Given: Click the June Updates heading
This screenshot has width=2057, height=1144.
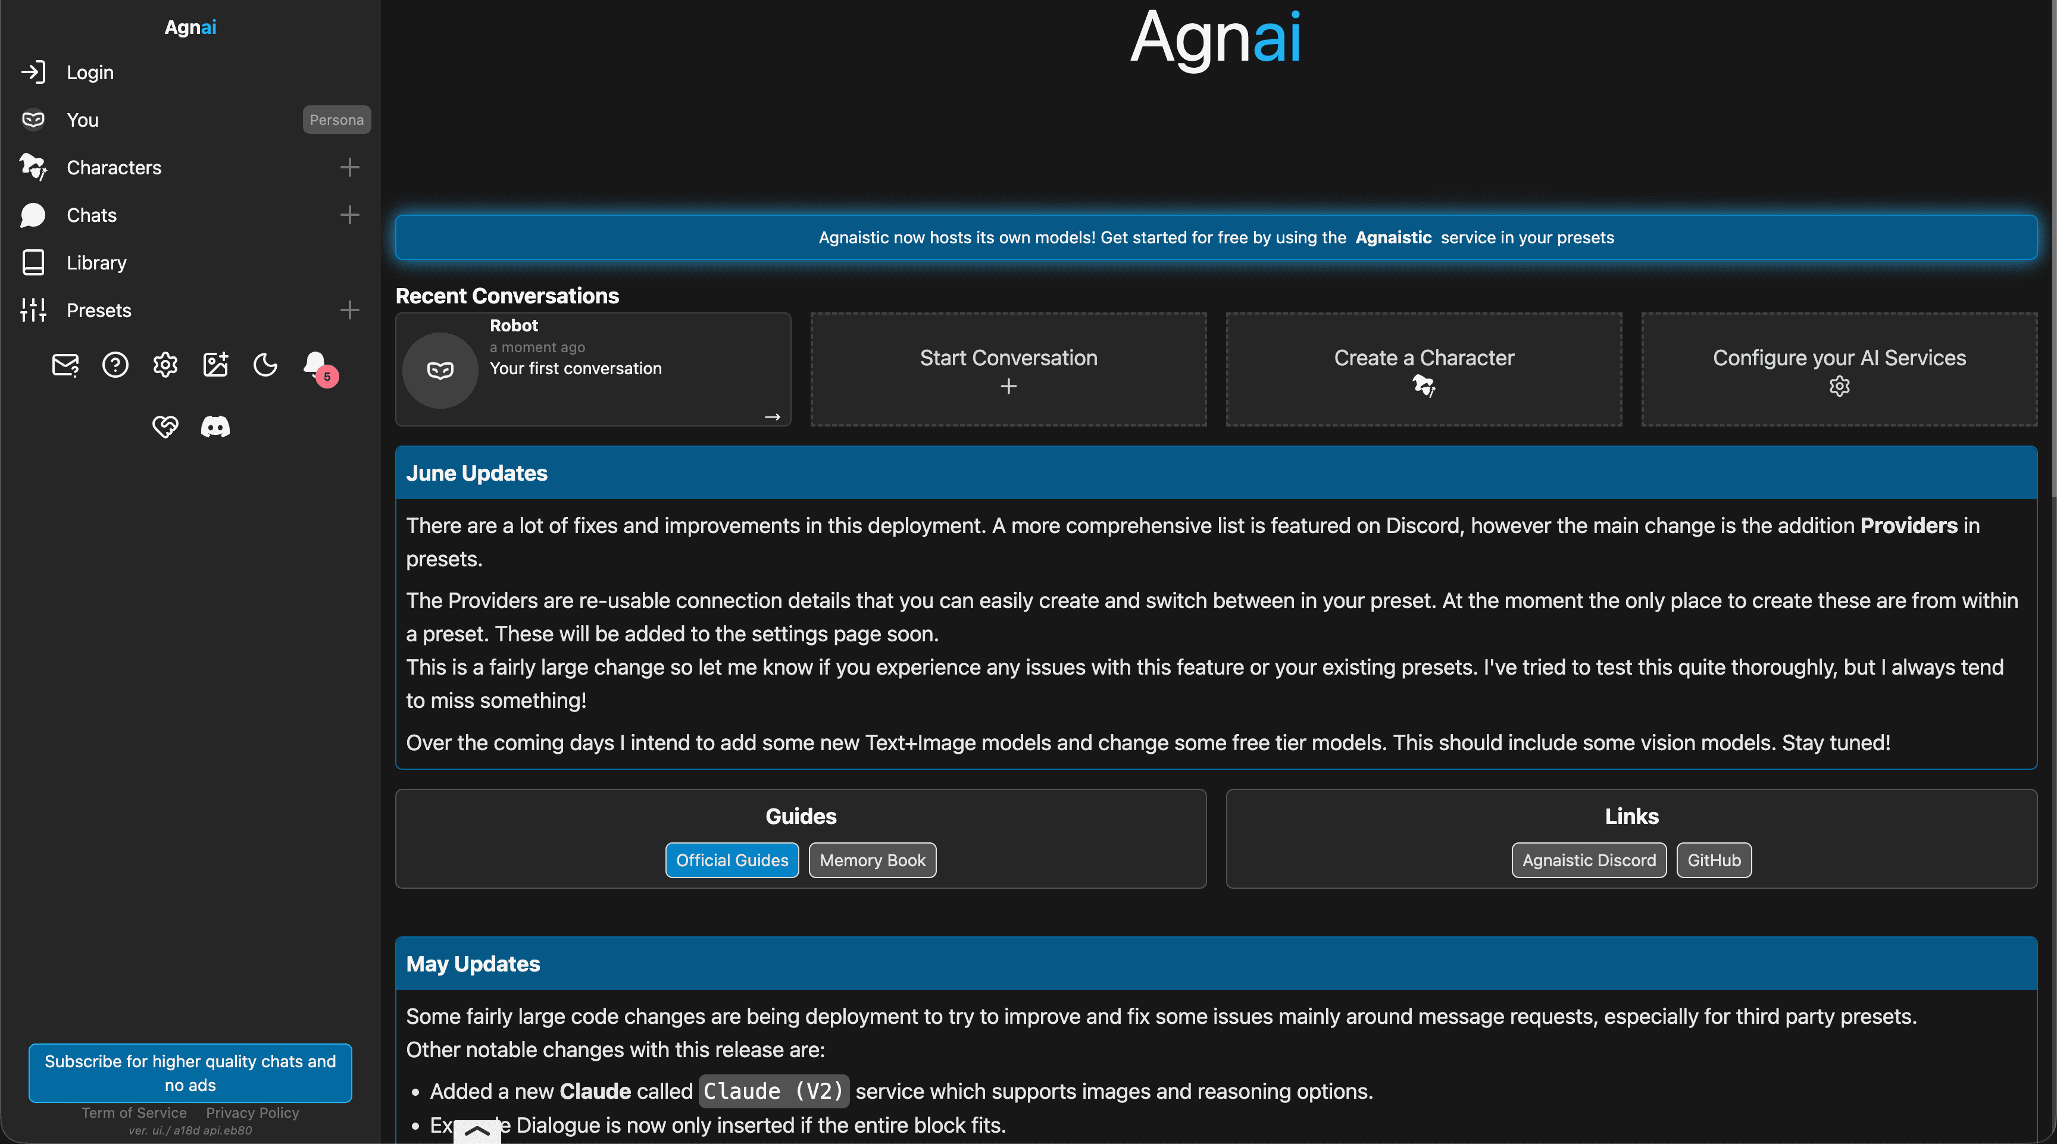Looking at the screenshot, I should (477, 472).
